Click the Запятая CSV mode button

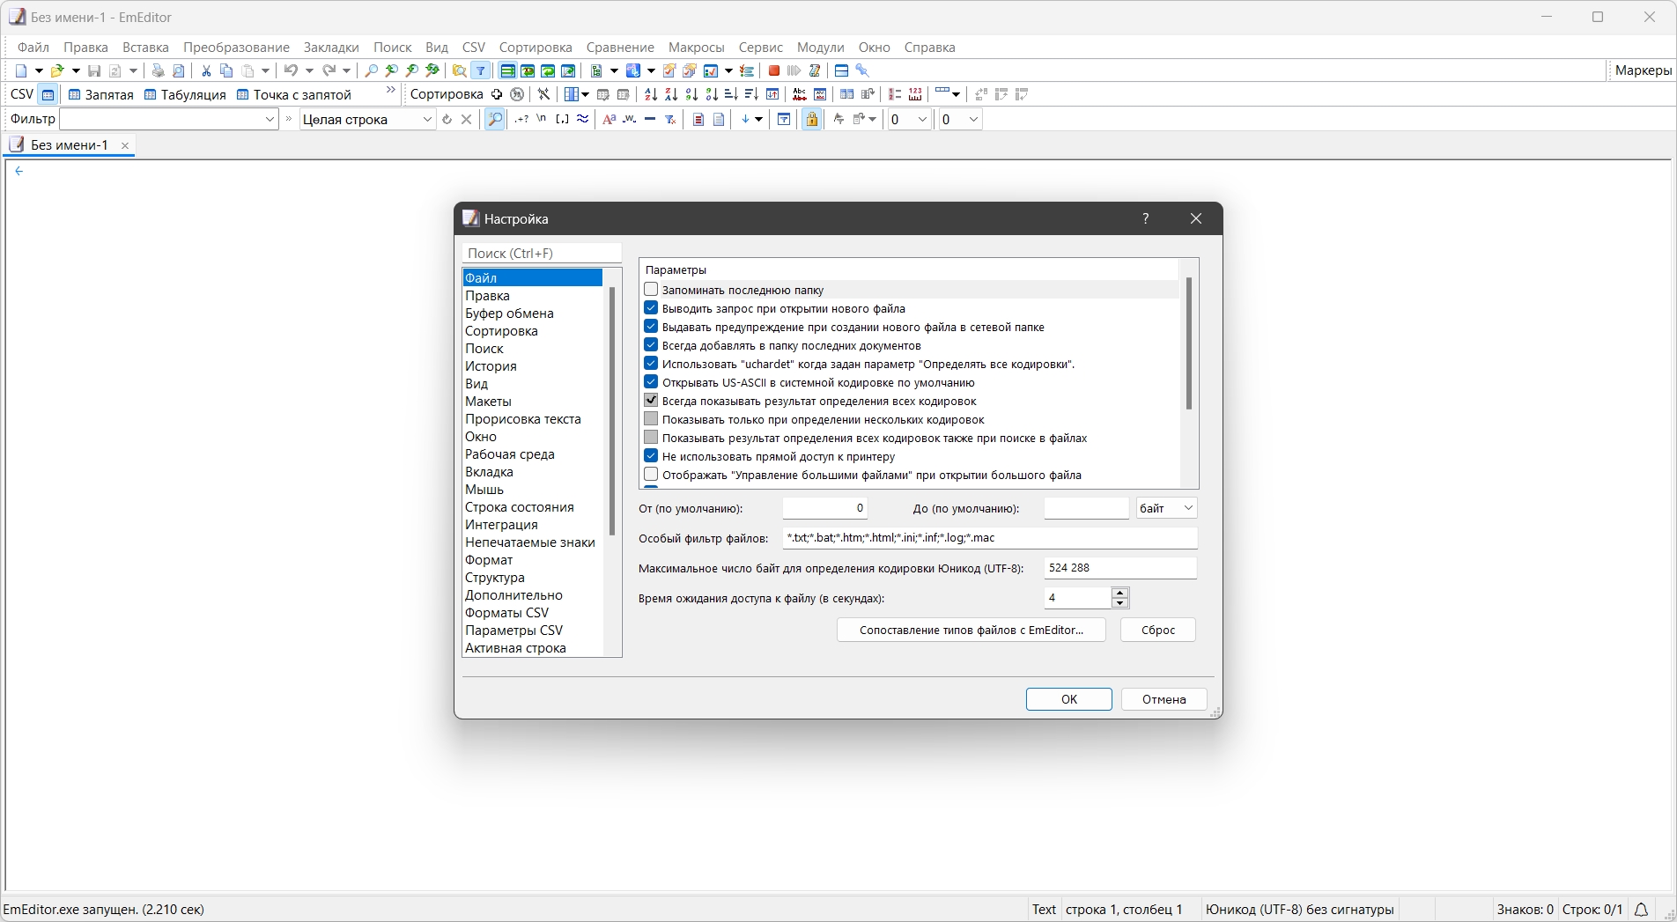click(101, 94)
